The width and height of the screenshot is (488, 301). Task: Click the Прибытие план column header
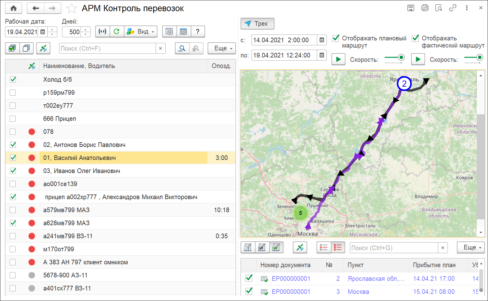coord(434,265)
